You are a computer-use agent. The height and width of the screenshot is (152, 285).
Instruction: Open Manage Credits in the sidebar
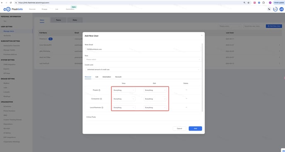9,50
